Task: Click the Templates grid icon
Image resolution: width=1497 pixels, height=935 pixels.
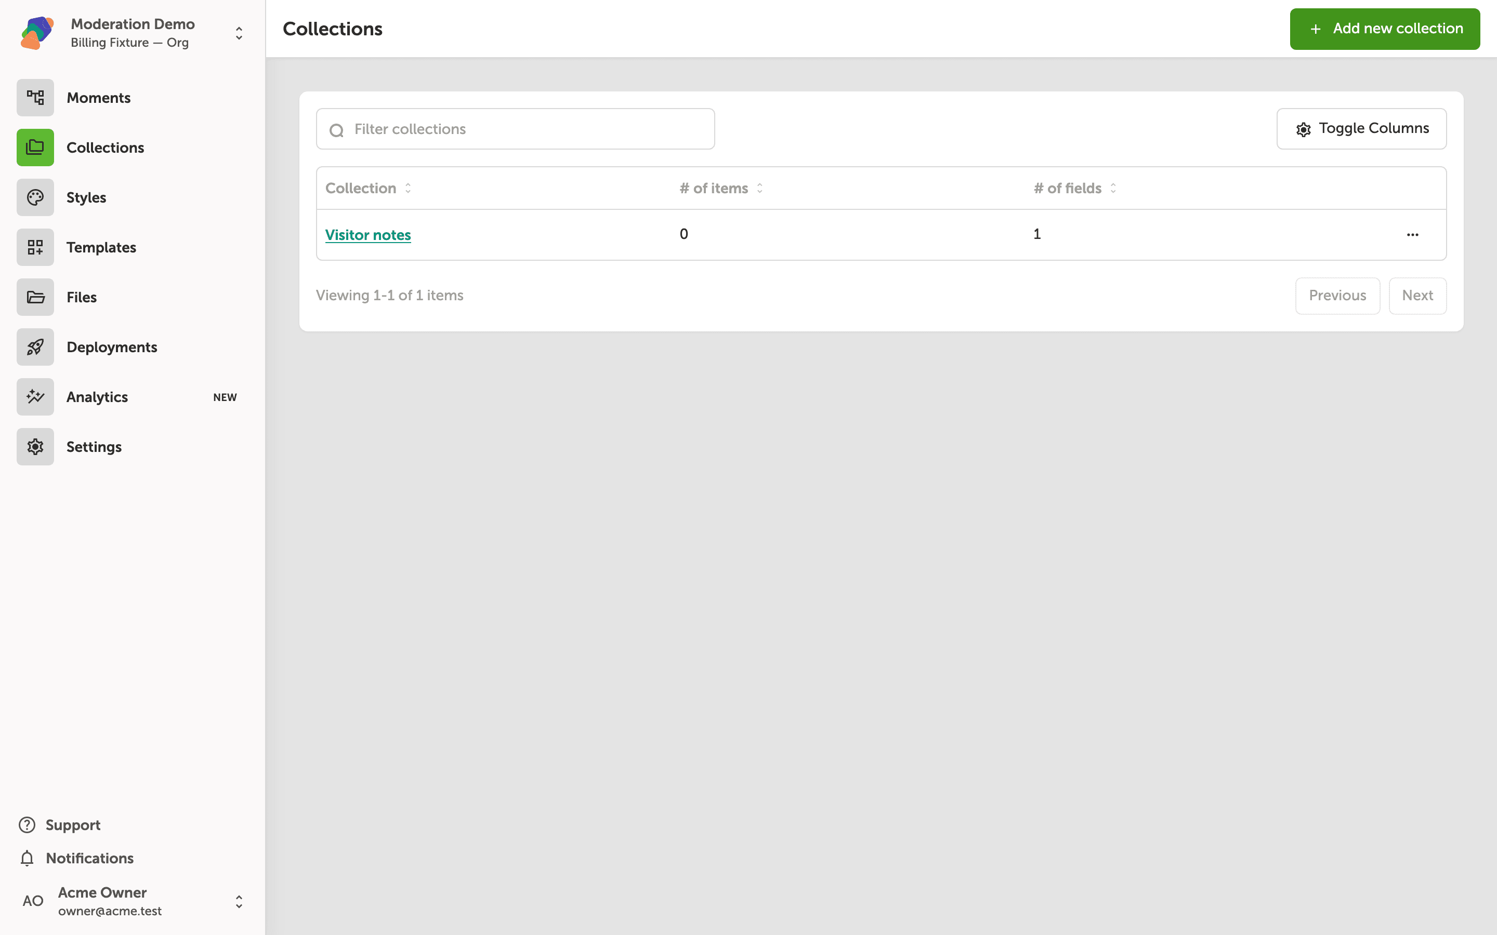Action: point(35,247)
